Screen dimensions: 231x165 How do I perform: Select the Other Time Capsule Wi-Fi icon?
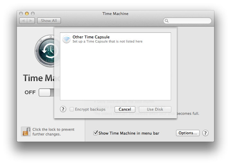(66, 39)
